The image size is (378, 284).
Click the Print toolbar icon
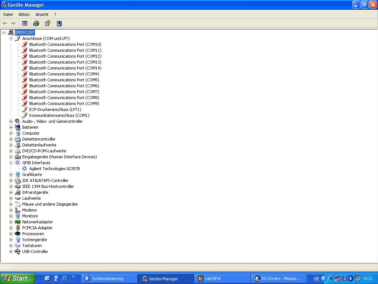(x=36, y=23)
